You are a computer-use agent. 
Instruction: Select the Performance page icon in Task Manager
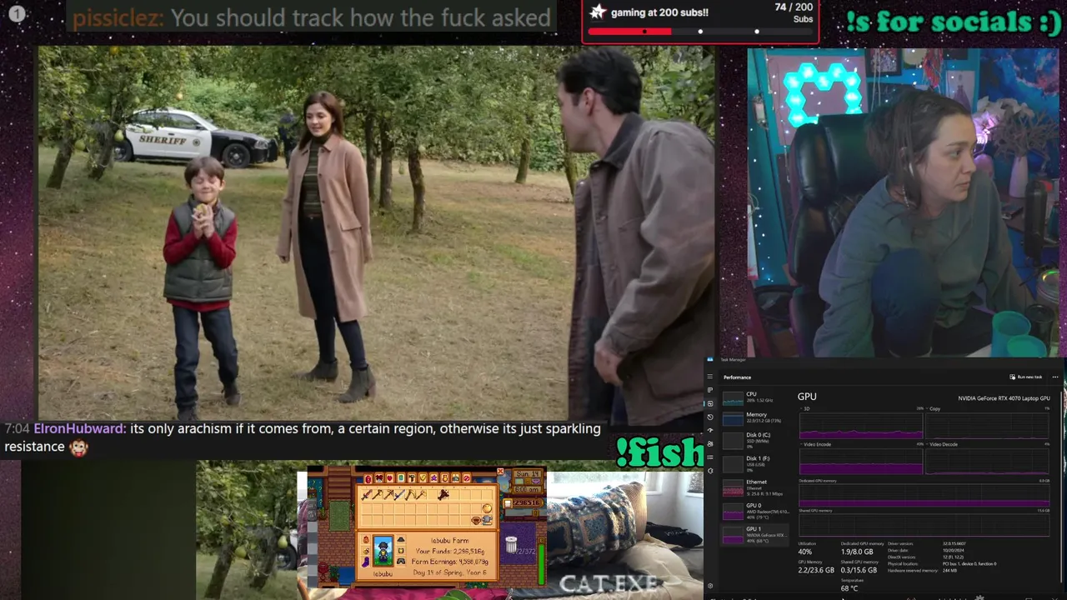(710, 403)
